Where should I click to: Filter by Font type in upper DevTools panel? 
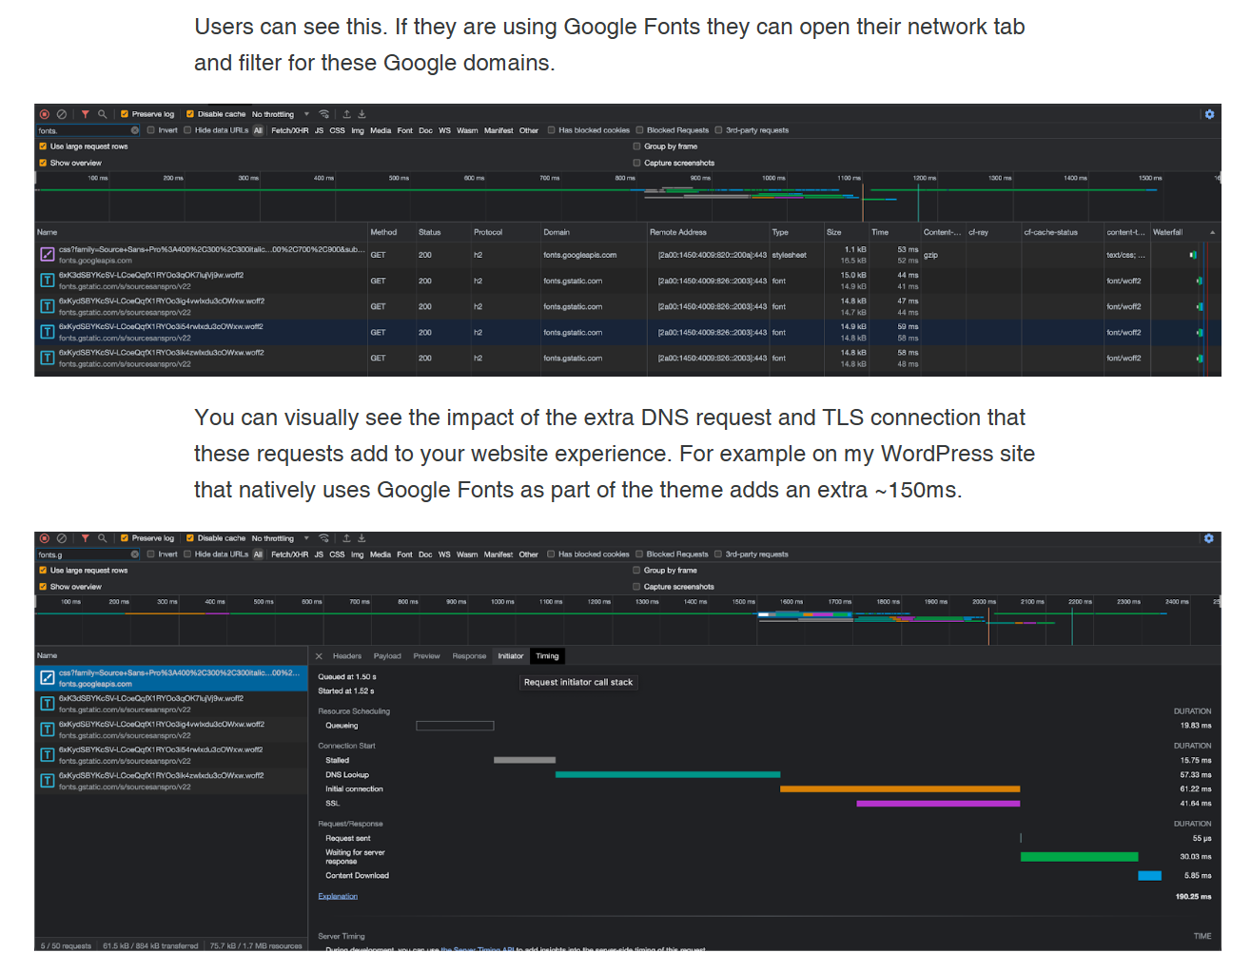click(x=405, y=130)
